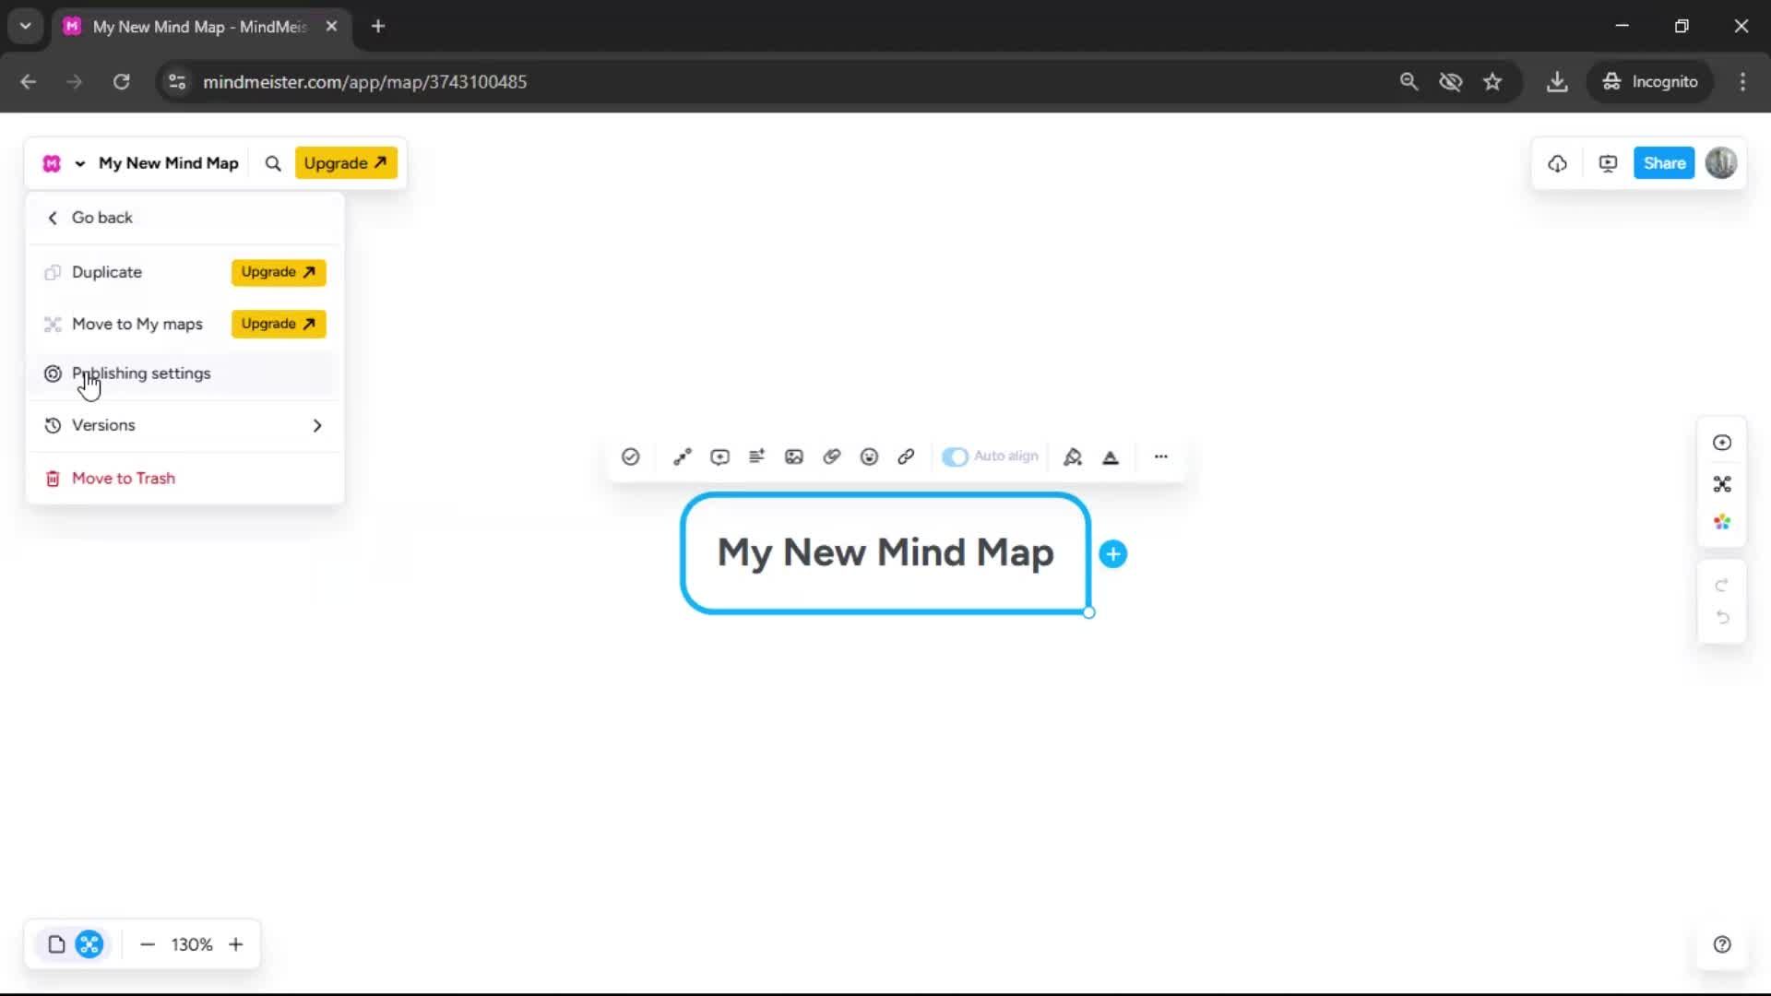Click the blue Share button
The image size is (1771, 996).
[x=1664, y=163]
